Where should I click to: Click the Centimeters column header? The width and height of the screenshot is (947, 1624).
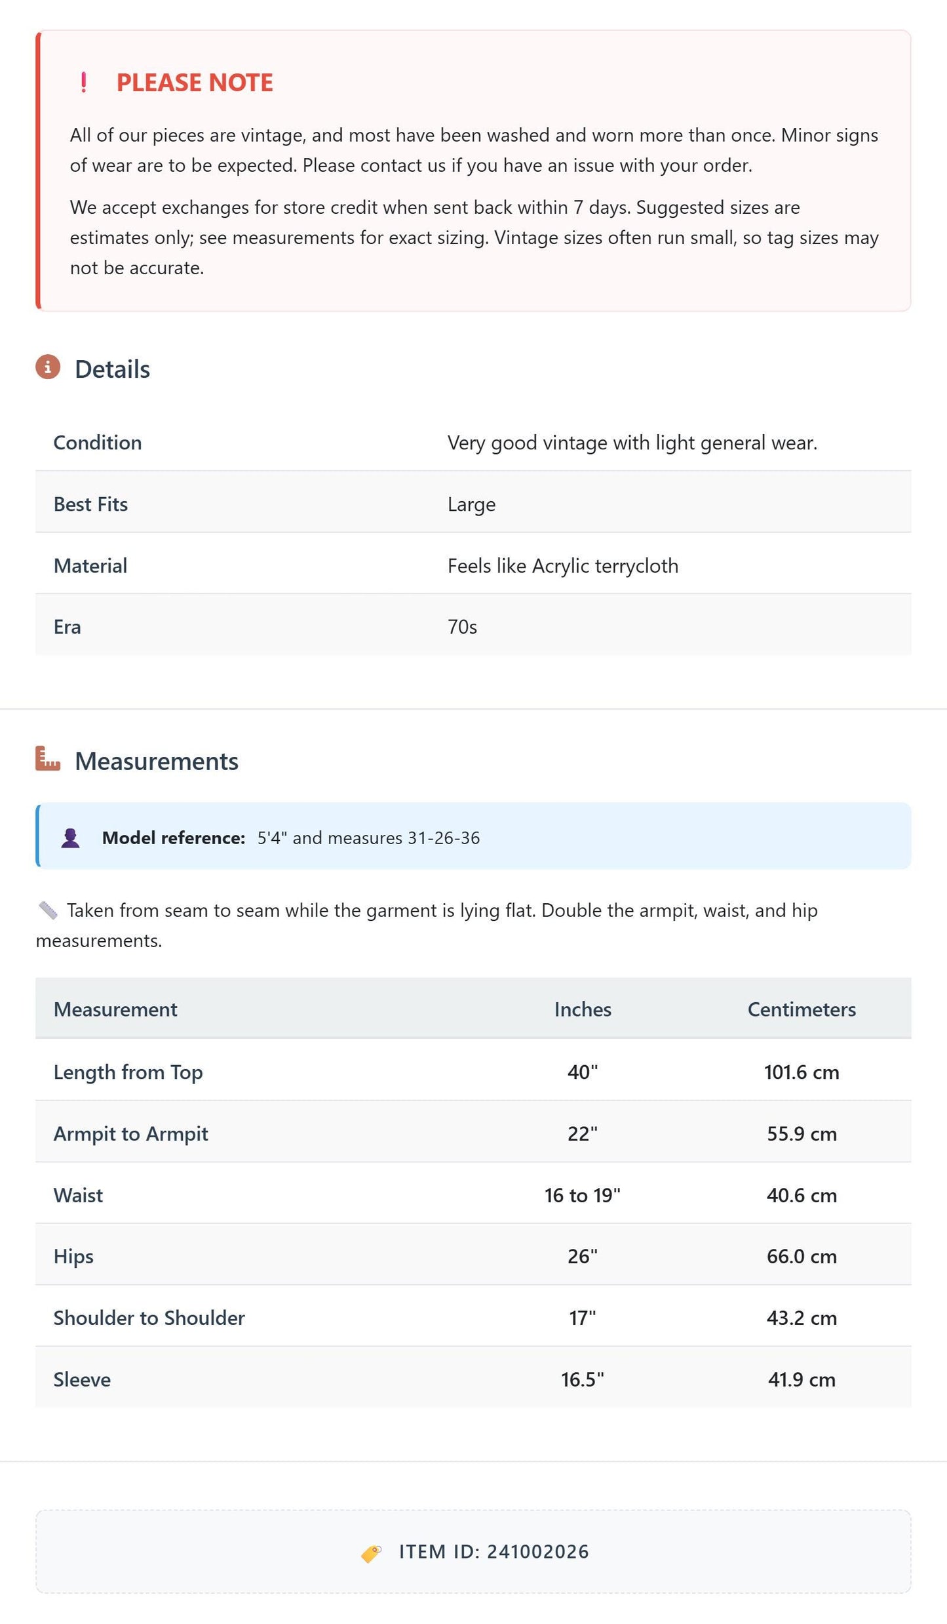pos(802,1009)
